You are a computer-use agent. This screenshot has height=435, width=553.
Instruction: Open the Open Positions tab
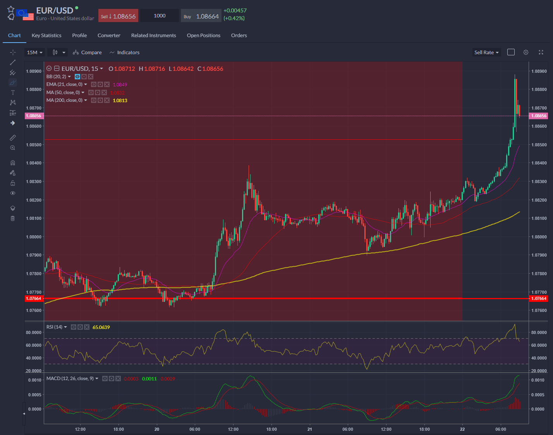point(203,36)
